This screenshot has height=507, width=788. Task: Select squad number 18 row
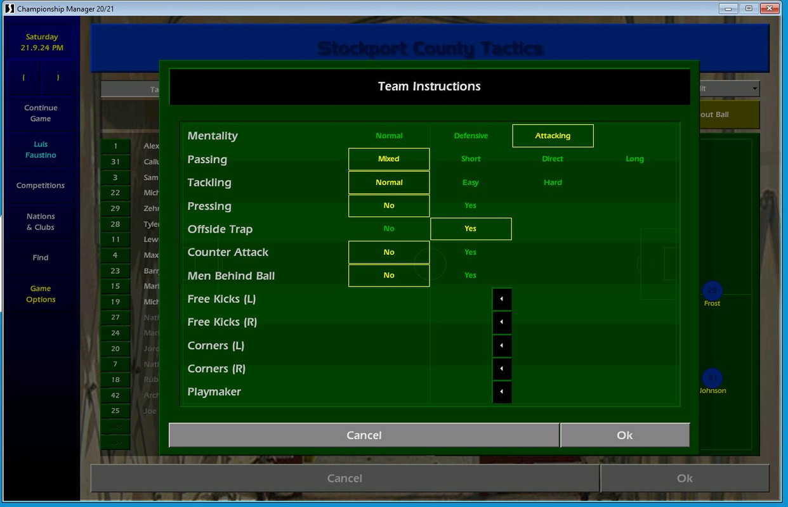115,380
